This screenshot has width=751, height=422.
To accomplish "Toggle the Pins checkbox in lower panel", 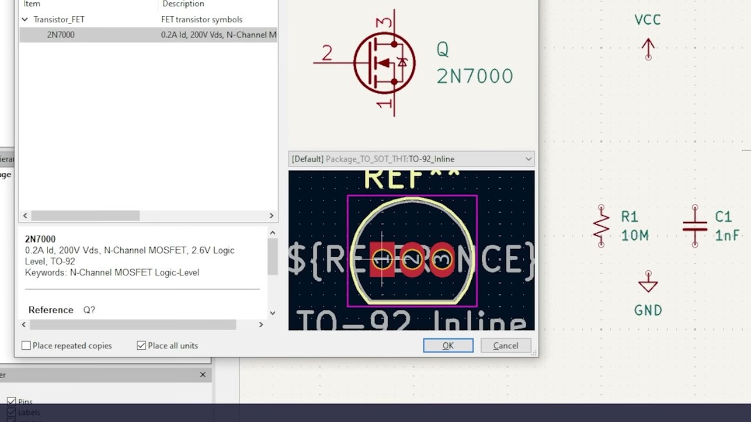I will pos(11,402).
